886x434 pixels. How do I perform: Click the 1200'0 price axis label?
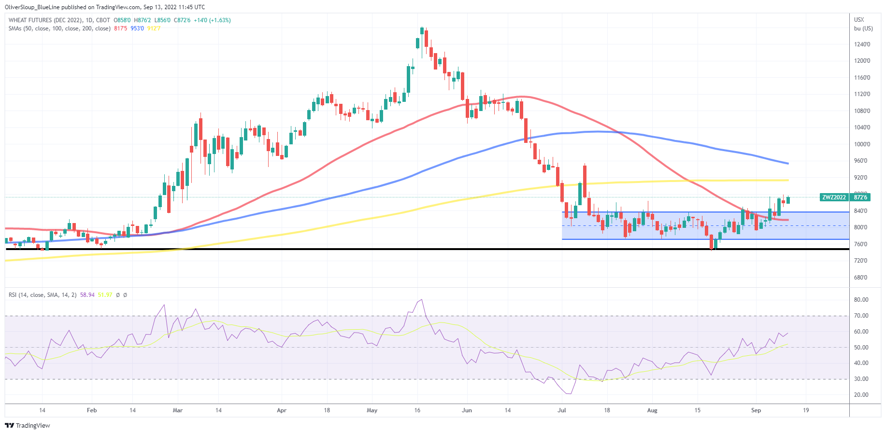click(x=862, y=61)
